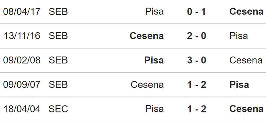The height and width of the screenshot is (121, 266).
Task: Click the date 18/04/04
Action: coord(22,109)
